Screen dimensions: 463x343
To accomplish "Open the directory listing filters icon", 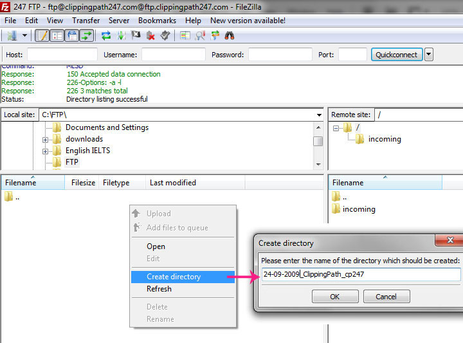I will point(185,36).
